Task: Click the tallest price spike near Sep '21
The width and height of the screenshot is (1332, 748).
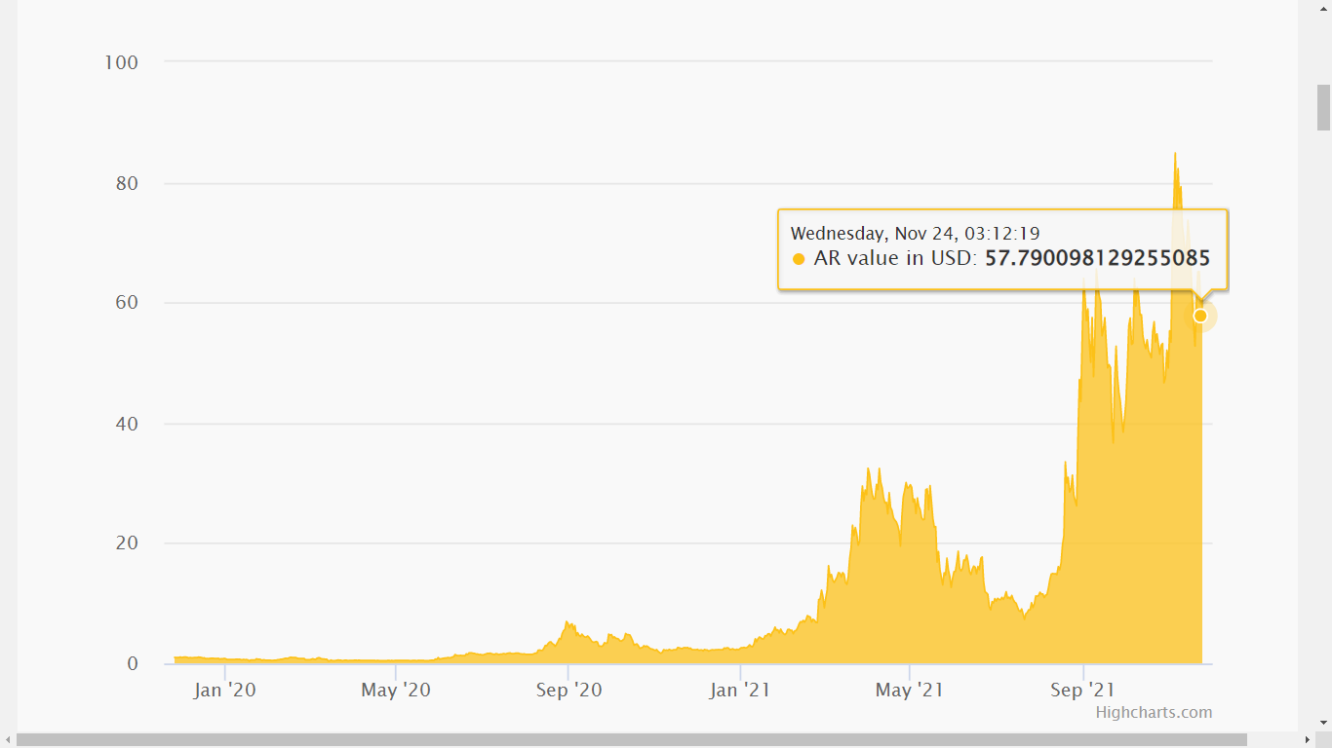Action: click(1175, 166)
